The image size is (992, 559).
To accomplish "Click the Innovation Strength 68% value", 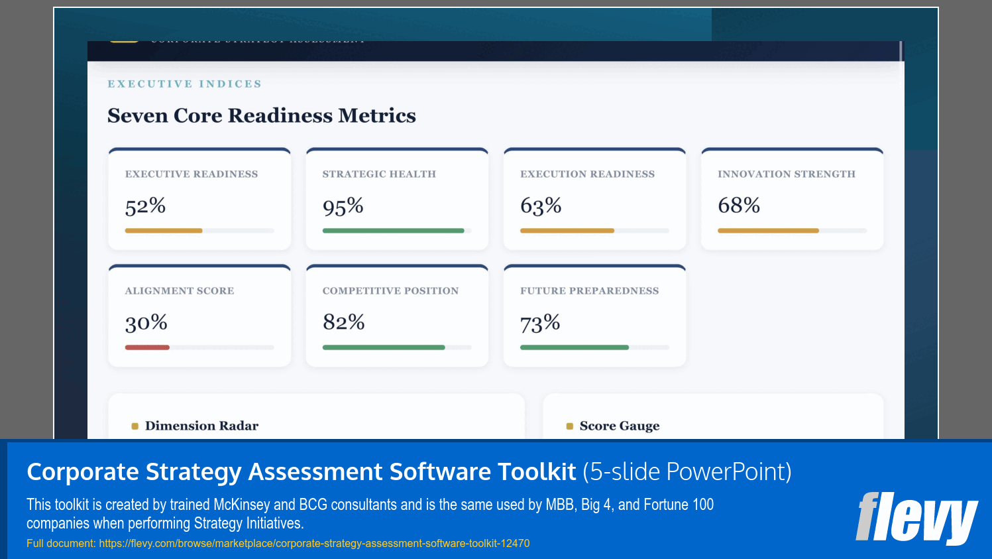I will click(x=739, y=206).
